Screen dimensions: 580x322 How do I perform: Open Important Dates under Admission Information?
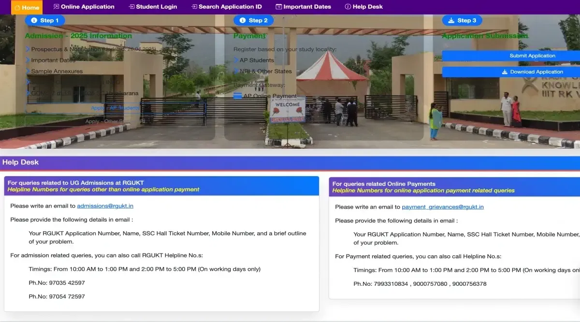[x=53, y=60]
